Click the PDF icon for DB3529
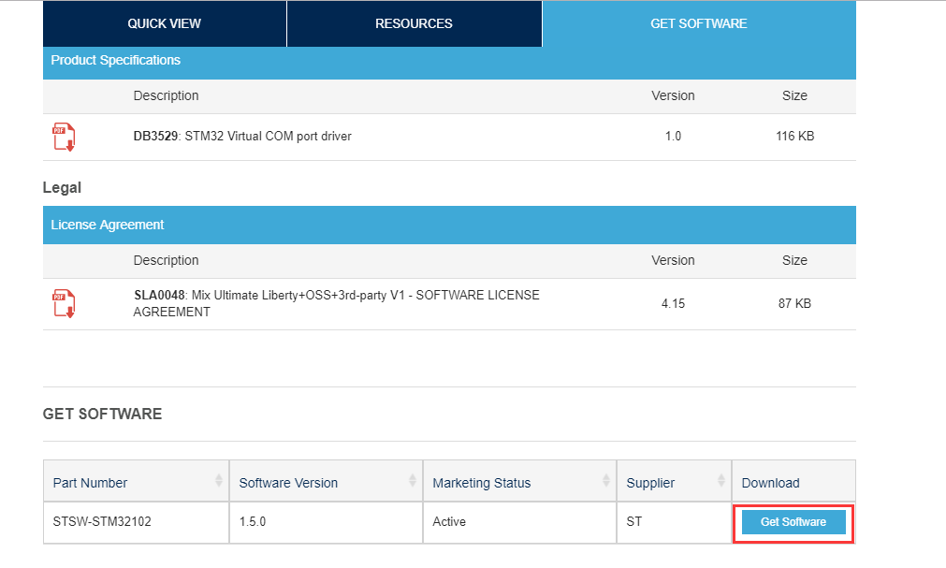 (x=63, y=137)
